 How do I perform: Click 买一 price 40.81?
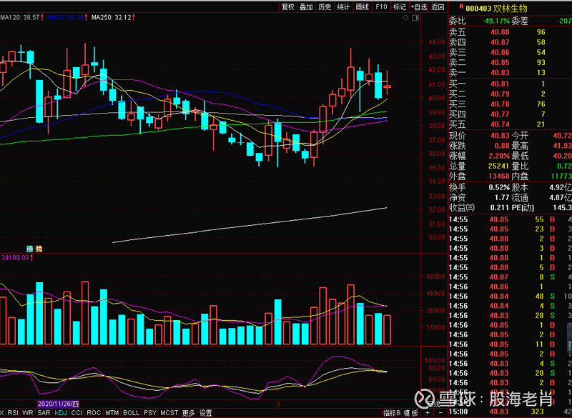pos(500,84)
